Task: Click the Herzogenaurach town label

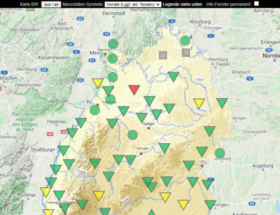Action: [245, 48]
